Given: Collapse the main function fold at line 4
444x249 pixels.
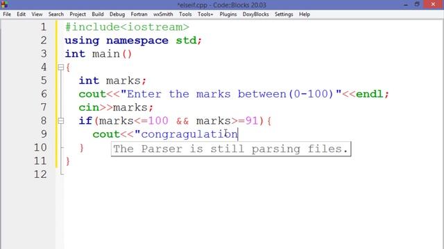Looking at the screenshot, I should point(60,67).
